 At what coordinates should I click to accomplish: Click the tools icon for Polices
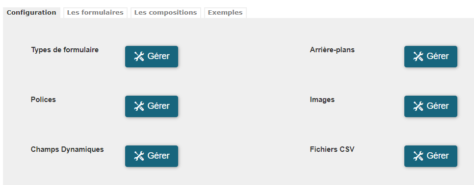click(139, 106)
